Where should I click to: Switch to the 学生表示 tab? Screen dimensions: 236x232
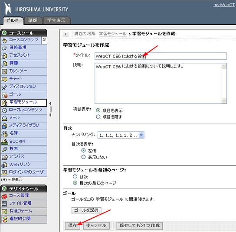[x=56, y=20]
